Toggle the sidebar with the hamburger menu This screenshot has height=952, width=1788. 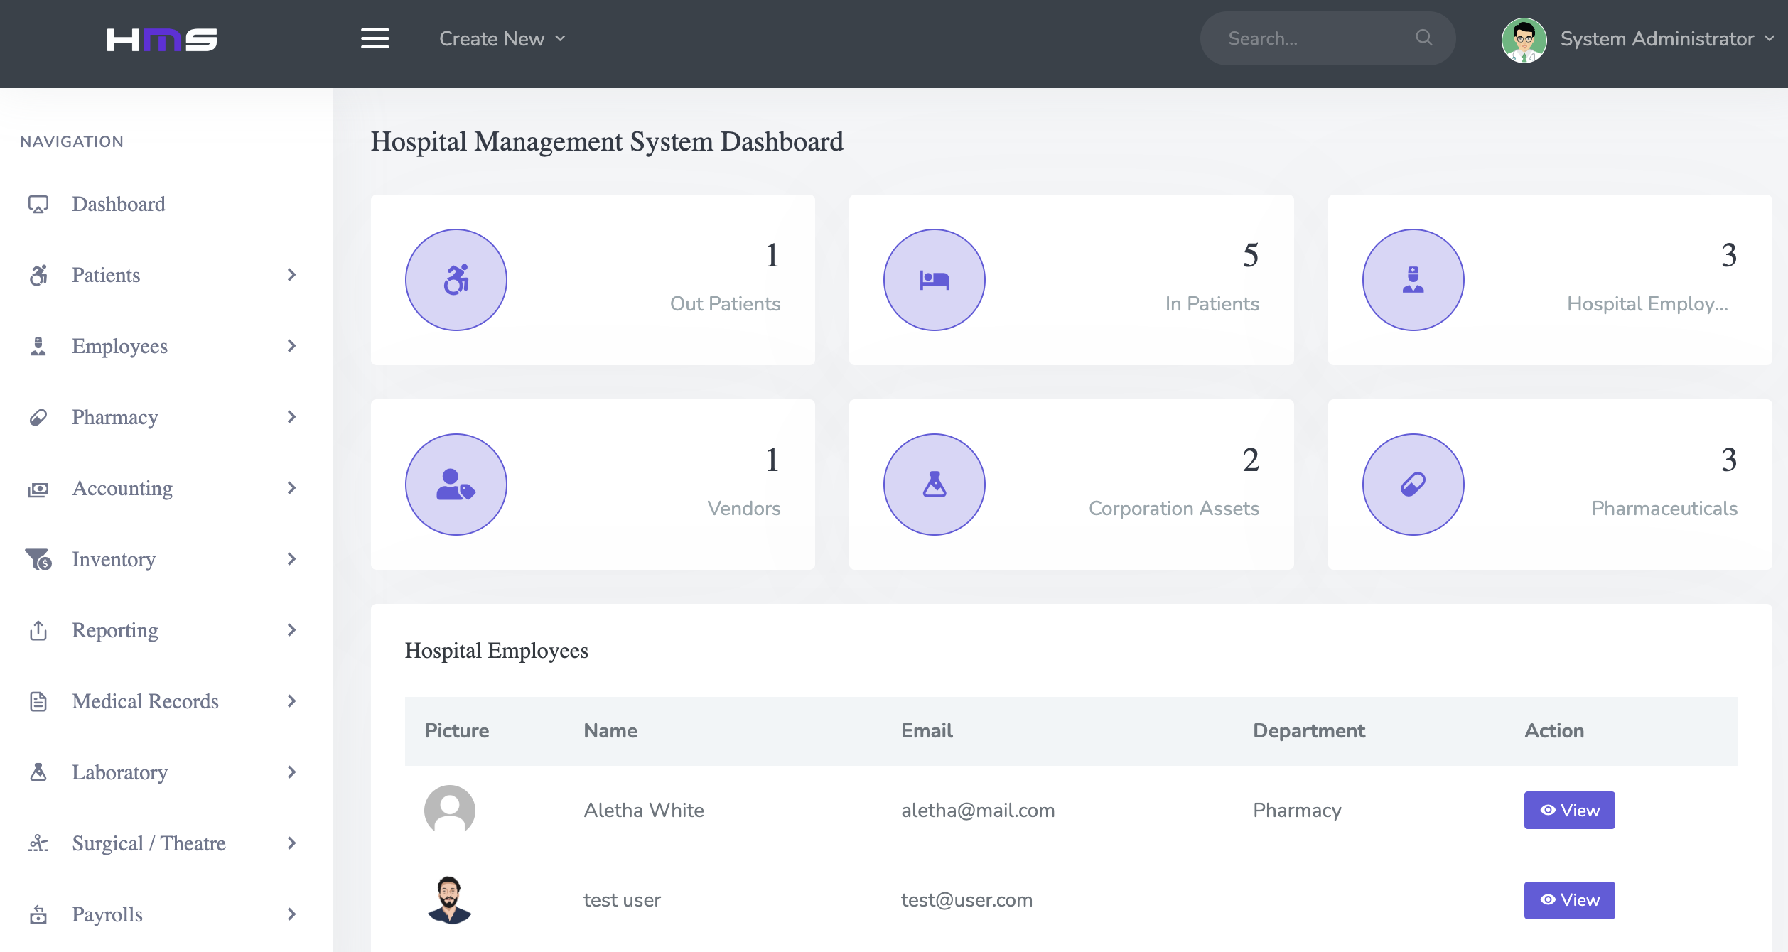tap(375, 38)
